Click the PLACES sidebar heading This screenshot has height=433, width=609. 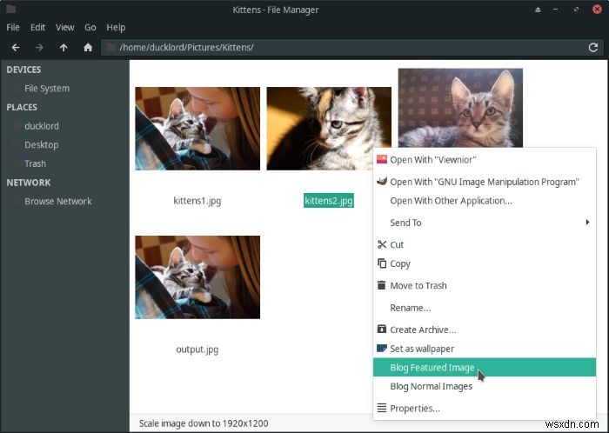point(22,107)
